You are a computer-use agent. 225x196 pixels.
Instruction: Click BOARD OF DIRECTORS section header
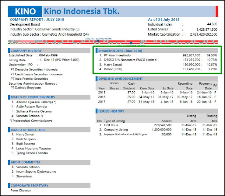(49, 130)
